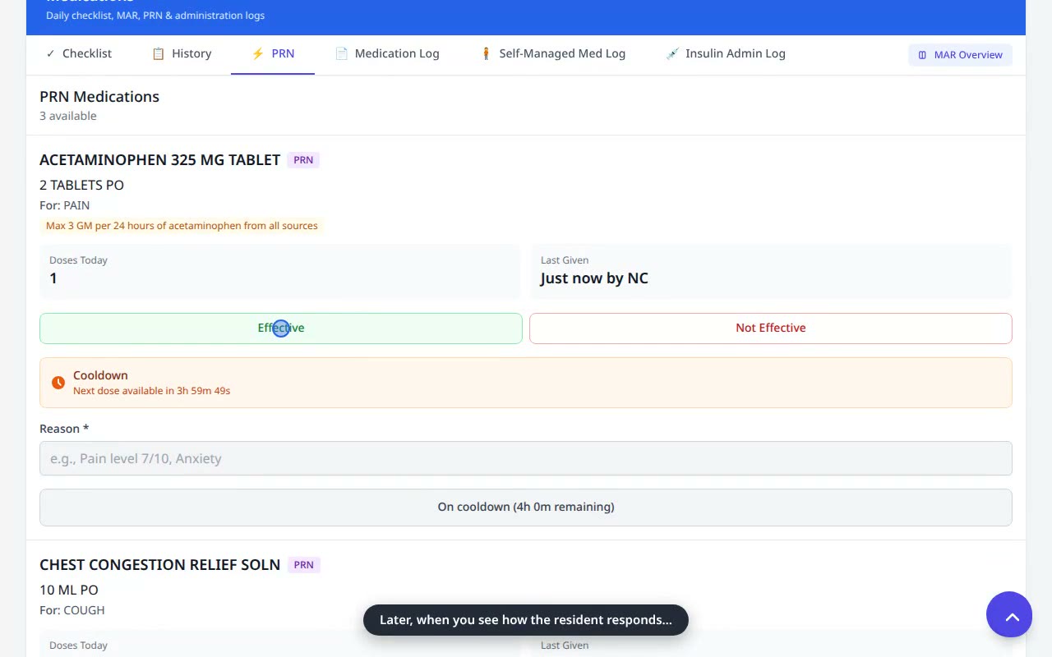The width and height of the screenshot is (1052, 657).
Task: Click the PRN badge beside Acetaminophen
Action: [303, 160]
